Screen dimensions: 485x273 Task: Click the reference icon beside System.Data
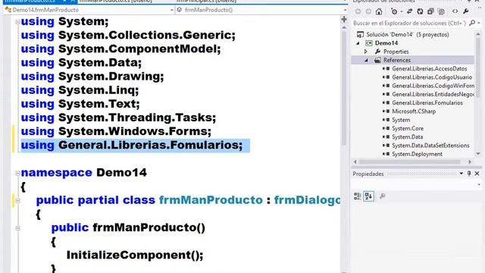386,136
